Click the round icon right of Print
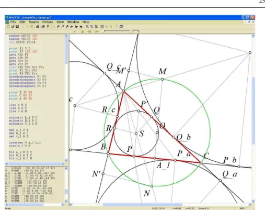 click(43, 27)
